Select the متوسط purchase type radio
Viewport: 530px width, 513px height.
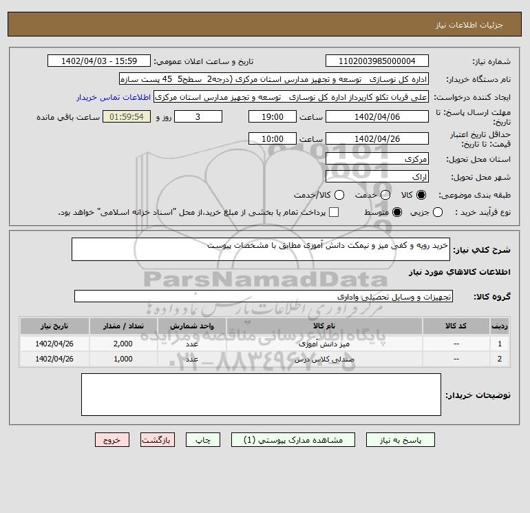[397, 212]
